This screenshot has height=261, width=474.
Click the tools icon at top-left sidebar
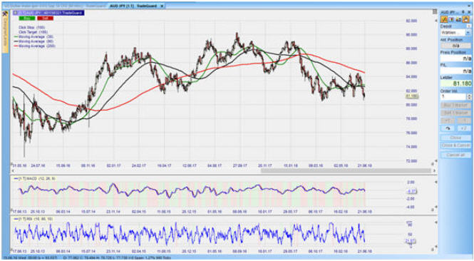tap(5, 14)
